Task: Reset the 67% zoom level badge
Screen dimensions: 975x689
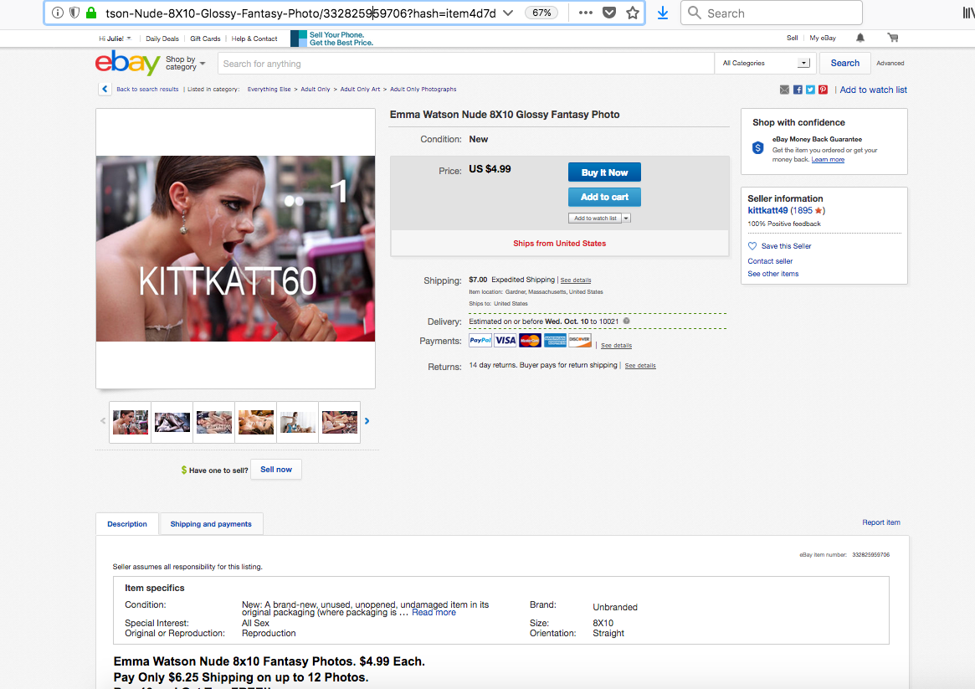Action: 541,13
